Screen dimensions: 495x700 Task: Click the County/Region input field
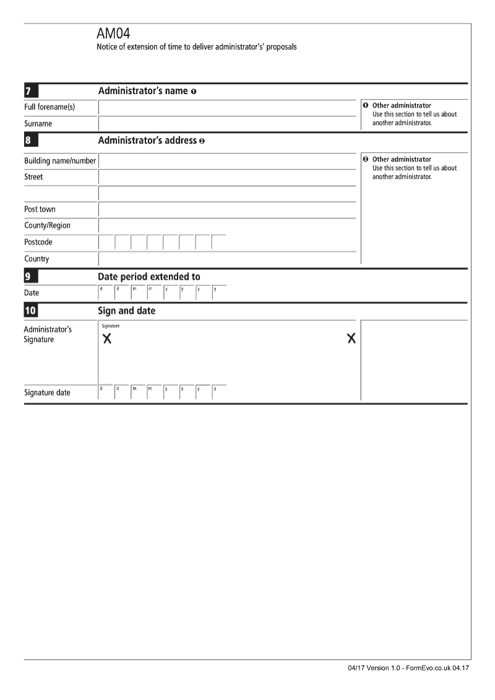tap(227, 226)
